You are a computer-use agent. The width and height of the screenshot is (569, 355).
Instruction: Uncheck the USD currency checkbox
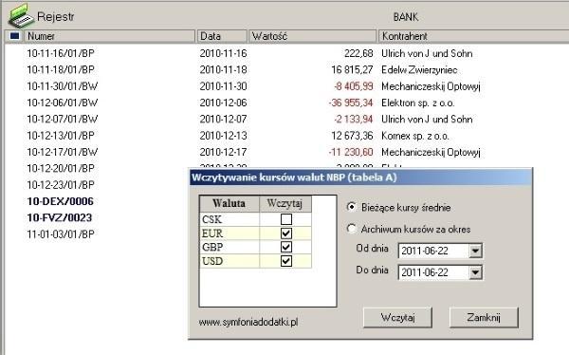coord(286,261)
